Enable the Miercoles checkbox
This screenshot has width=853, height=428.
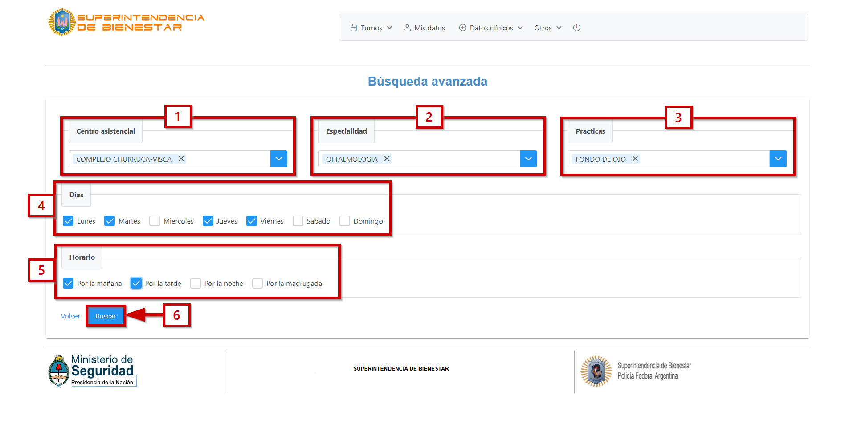(x=155, y=221)
